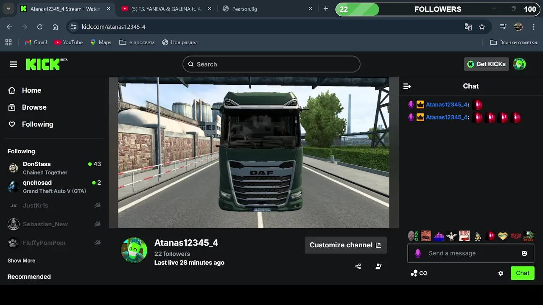Switch to the Pearson.Bg tab
Screen dimensions: 543x305
tap(268, 9)
